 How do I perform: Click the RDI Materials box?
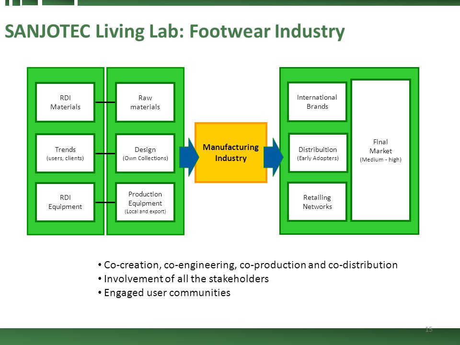[x=65, y=102]
